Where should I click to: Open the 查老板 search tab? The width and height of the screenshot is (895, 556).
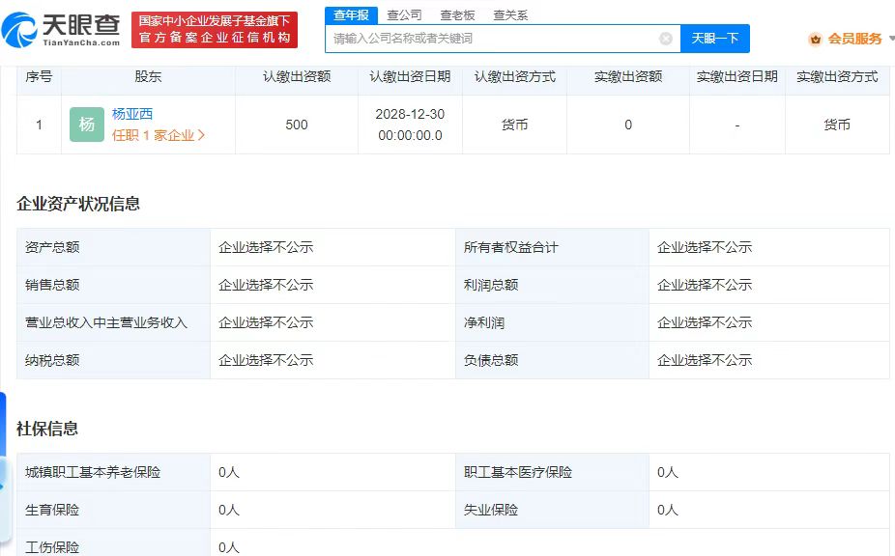coord(457,15)
